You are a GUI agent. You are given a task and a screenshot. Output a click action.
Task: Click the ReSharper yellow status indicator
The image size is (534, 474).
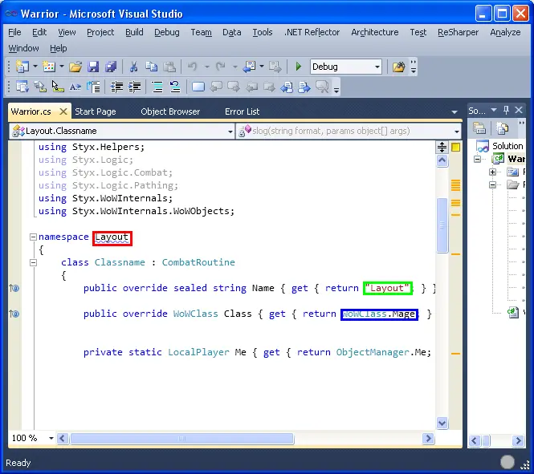(455, 147)
